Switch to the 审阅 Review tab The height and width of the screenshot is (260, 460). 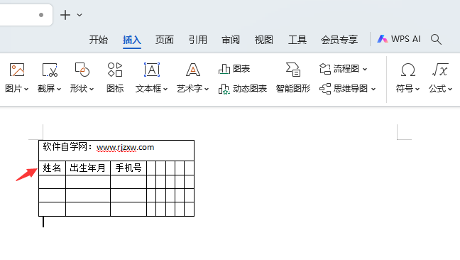pyautogui.click(x=231, y=40)
